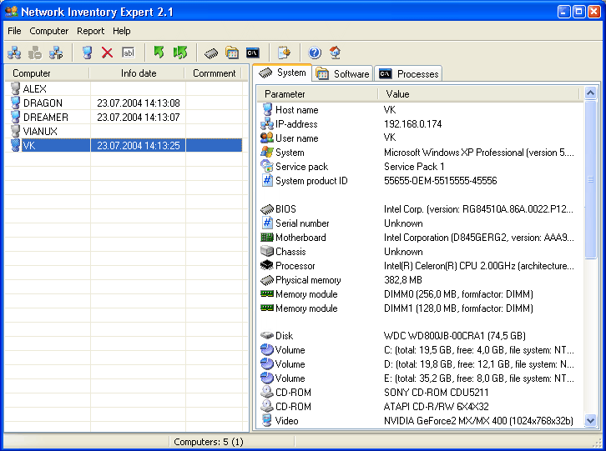Viewport: 606px width, 451px height.
Task: Click the Volume C: row value
Action: tap(479, 350)
